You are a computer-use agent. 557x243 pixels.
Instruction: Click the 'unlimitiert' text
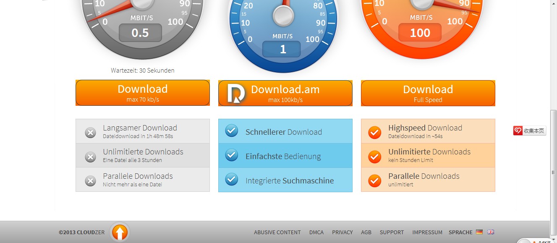click(401, 184)
